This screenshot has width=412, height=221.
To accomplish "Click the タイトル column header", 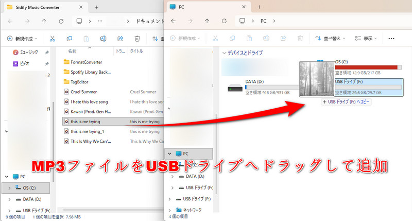I will pyautogui.click(x=136, y=51).
